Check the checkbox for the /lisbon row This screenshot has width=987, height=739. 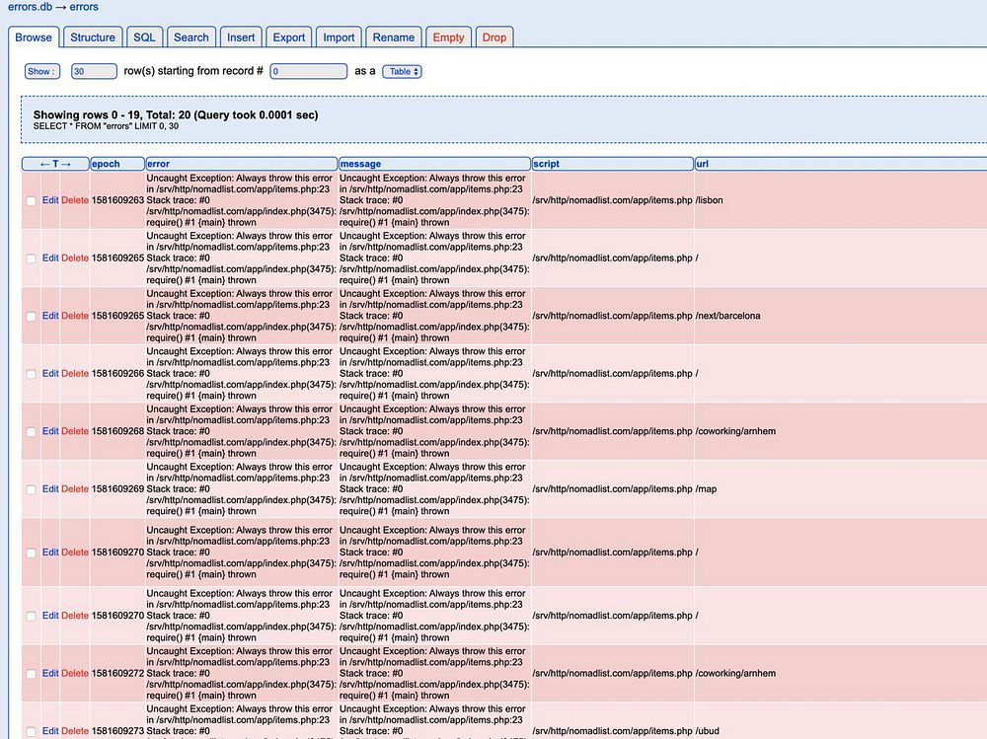(x=31, y=200)
